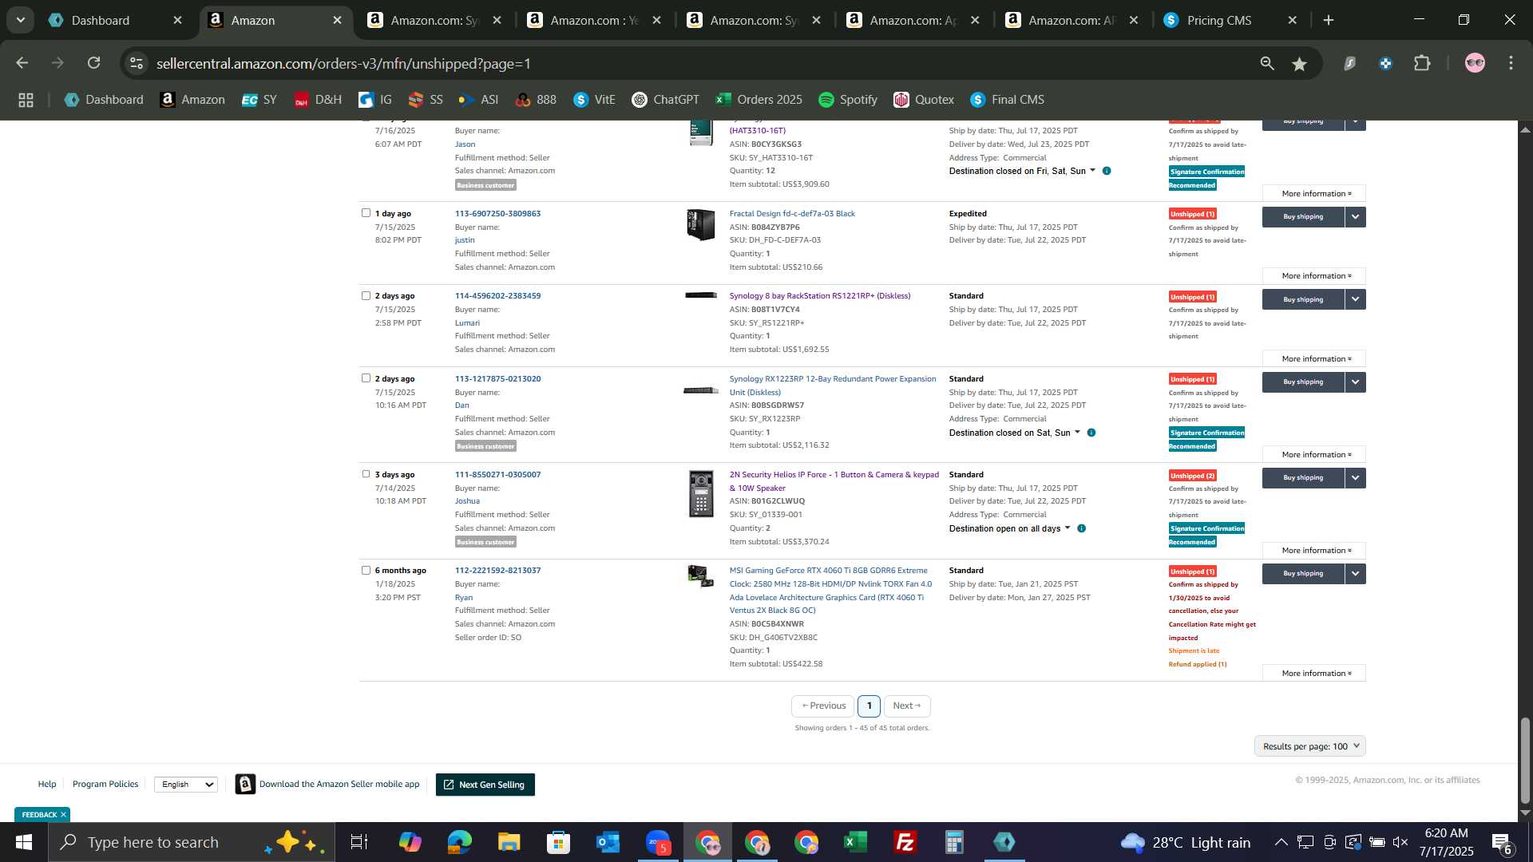The height and width of the screenshot is (862, 1533).
Task: Go to Previous orders page
Action: coord(823,706)
